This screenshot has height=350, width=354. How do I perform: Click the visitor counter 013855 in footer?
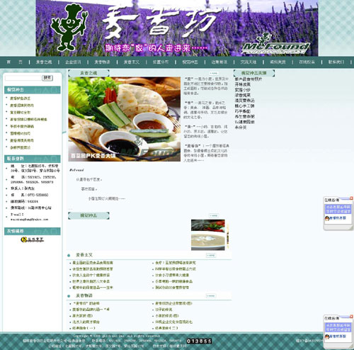pos(199,341)
